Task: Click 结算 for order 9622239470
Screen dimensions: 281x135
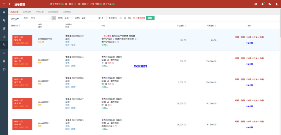Action: [237, 37]
